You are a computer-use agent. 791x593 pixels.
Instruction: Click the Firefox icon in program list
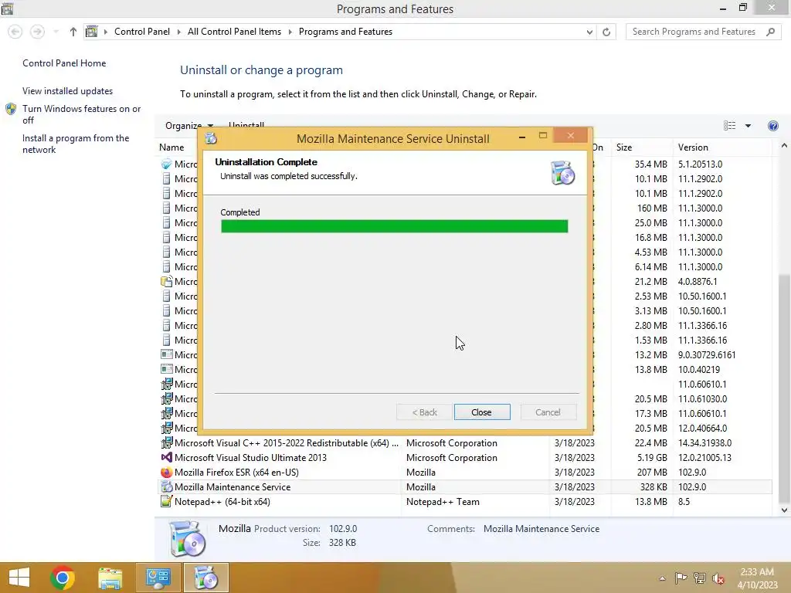click(167, 473)
